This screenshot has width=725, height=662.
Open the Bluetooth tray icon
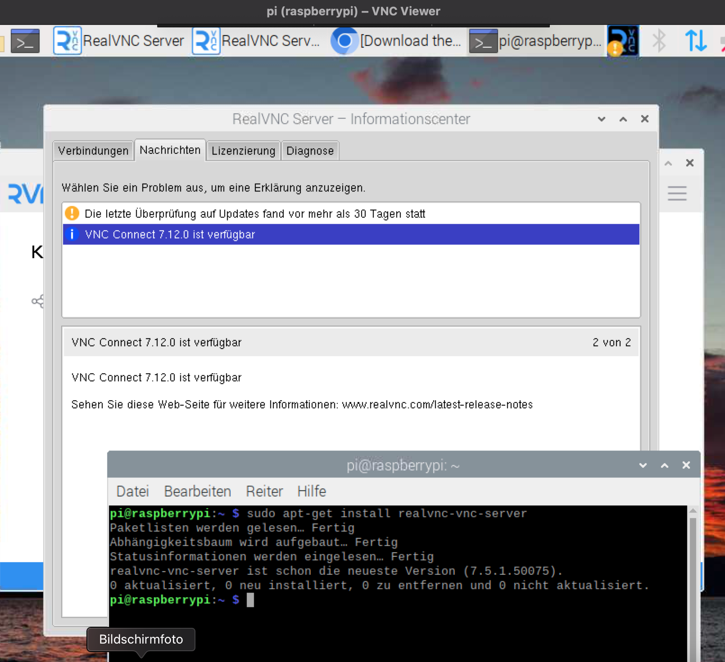coord(659,41)
